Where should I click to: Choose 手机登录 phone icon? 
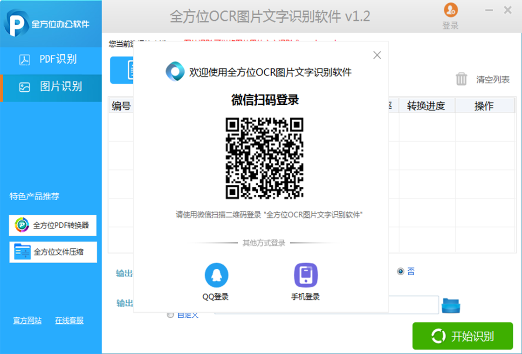pos(306,275)
